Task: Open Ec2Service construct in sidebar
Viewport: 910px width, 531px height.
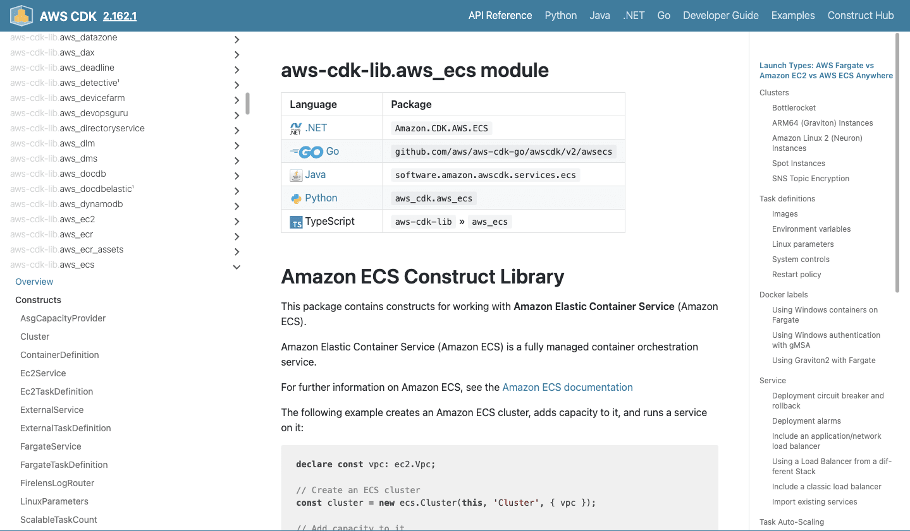Action: point(43,374)
